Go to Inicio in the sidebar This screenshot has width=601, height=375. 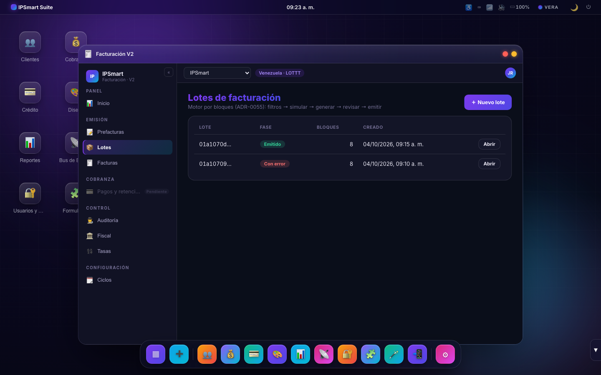point(128,103)
